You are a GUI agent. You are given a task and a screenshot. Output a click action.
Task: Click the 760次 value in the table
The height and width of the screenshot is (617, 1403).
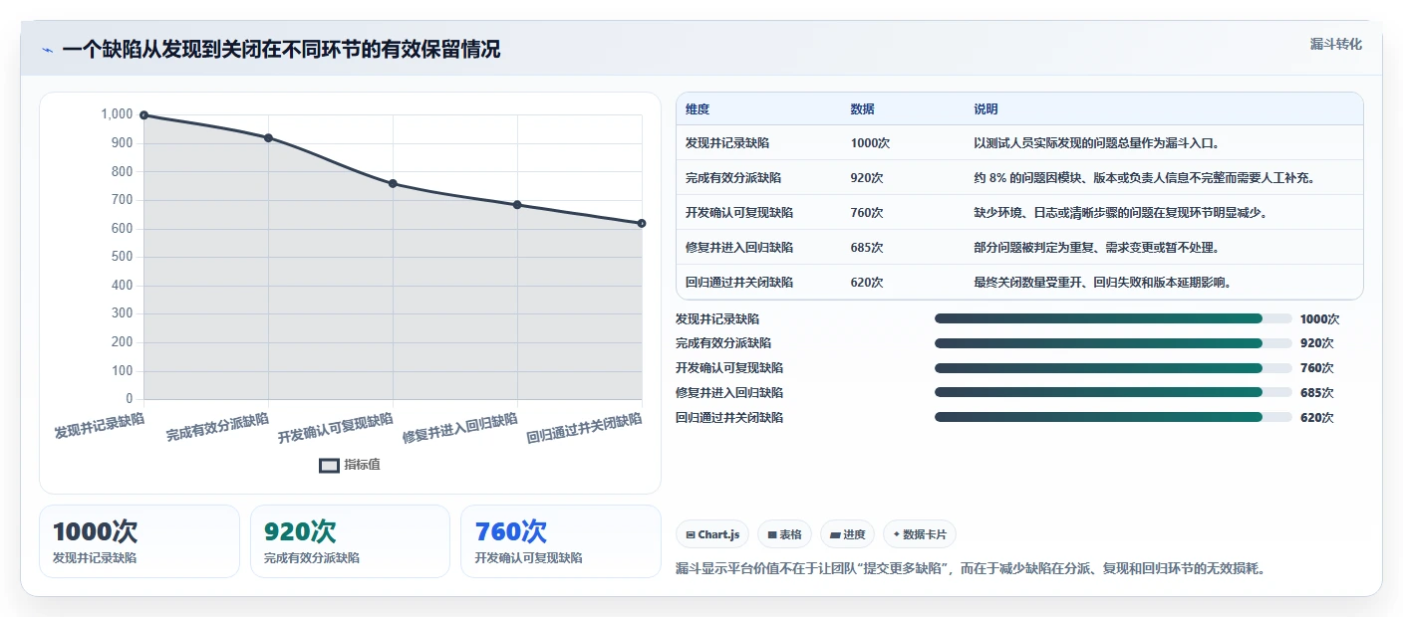pos(867,213)
